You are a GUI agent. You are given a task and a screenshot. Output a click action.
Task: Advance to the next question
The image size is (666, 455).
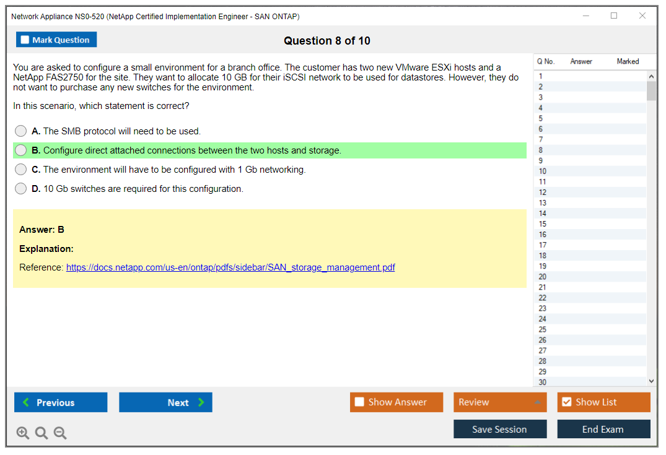[x=165, y=402]
